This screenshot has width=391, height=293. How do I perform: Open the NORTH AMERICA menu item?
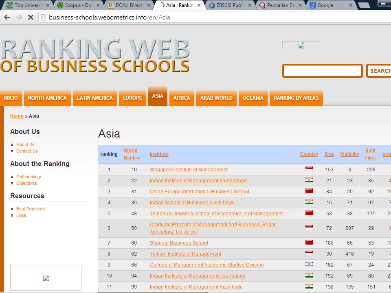pyautogui.click(x=47, y=98)
